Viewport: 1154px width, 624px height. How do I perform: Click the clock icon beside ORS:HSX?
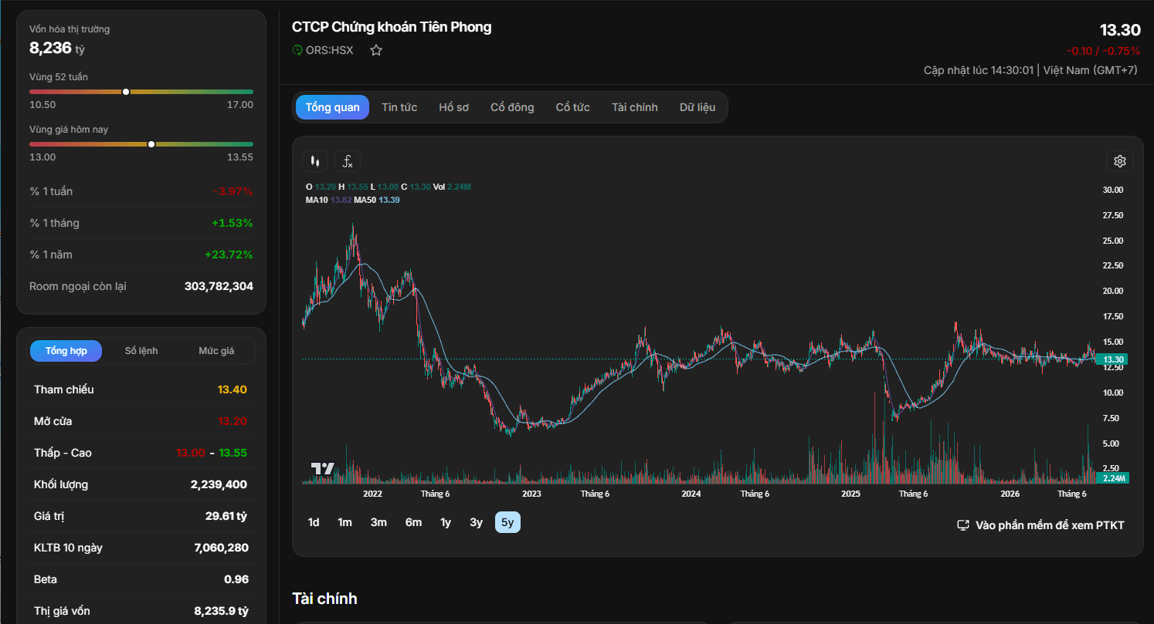(297, 50)
